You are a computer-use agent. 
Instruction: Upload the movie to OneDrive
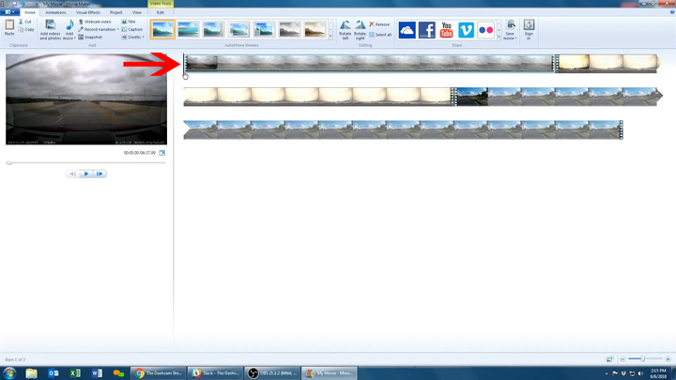click(x=407, y=31)
